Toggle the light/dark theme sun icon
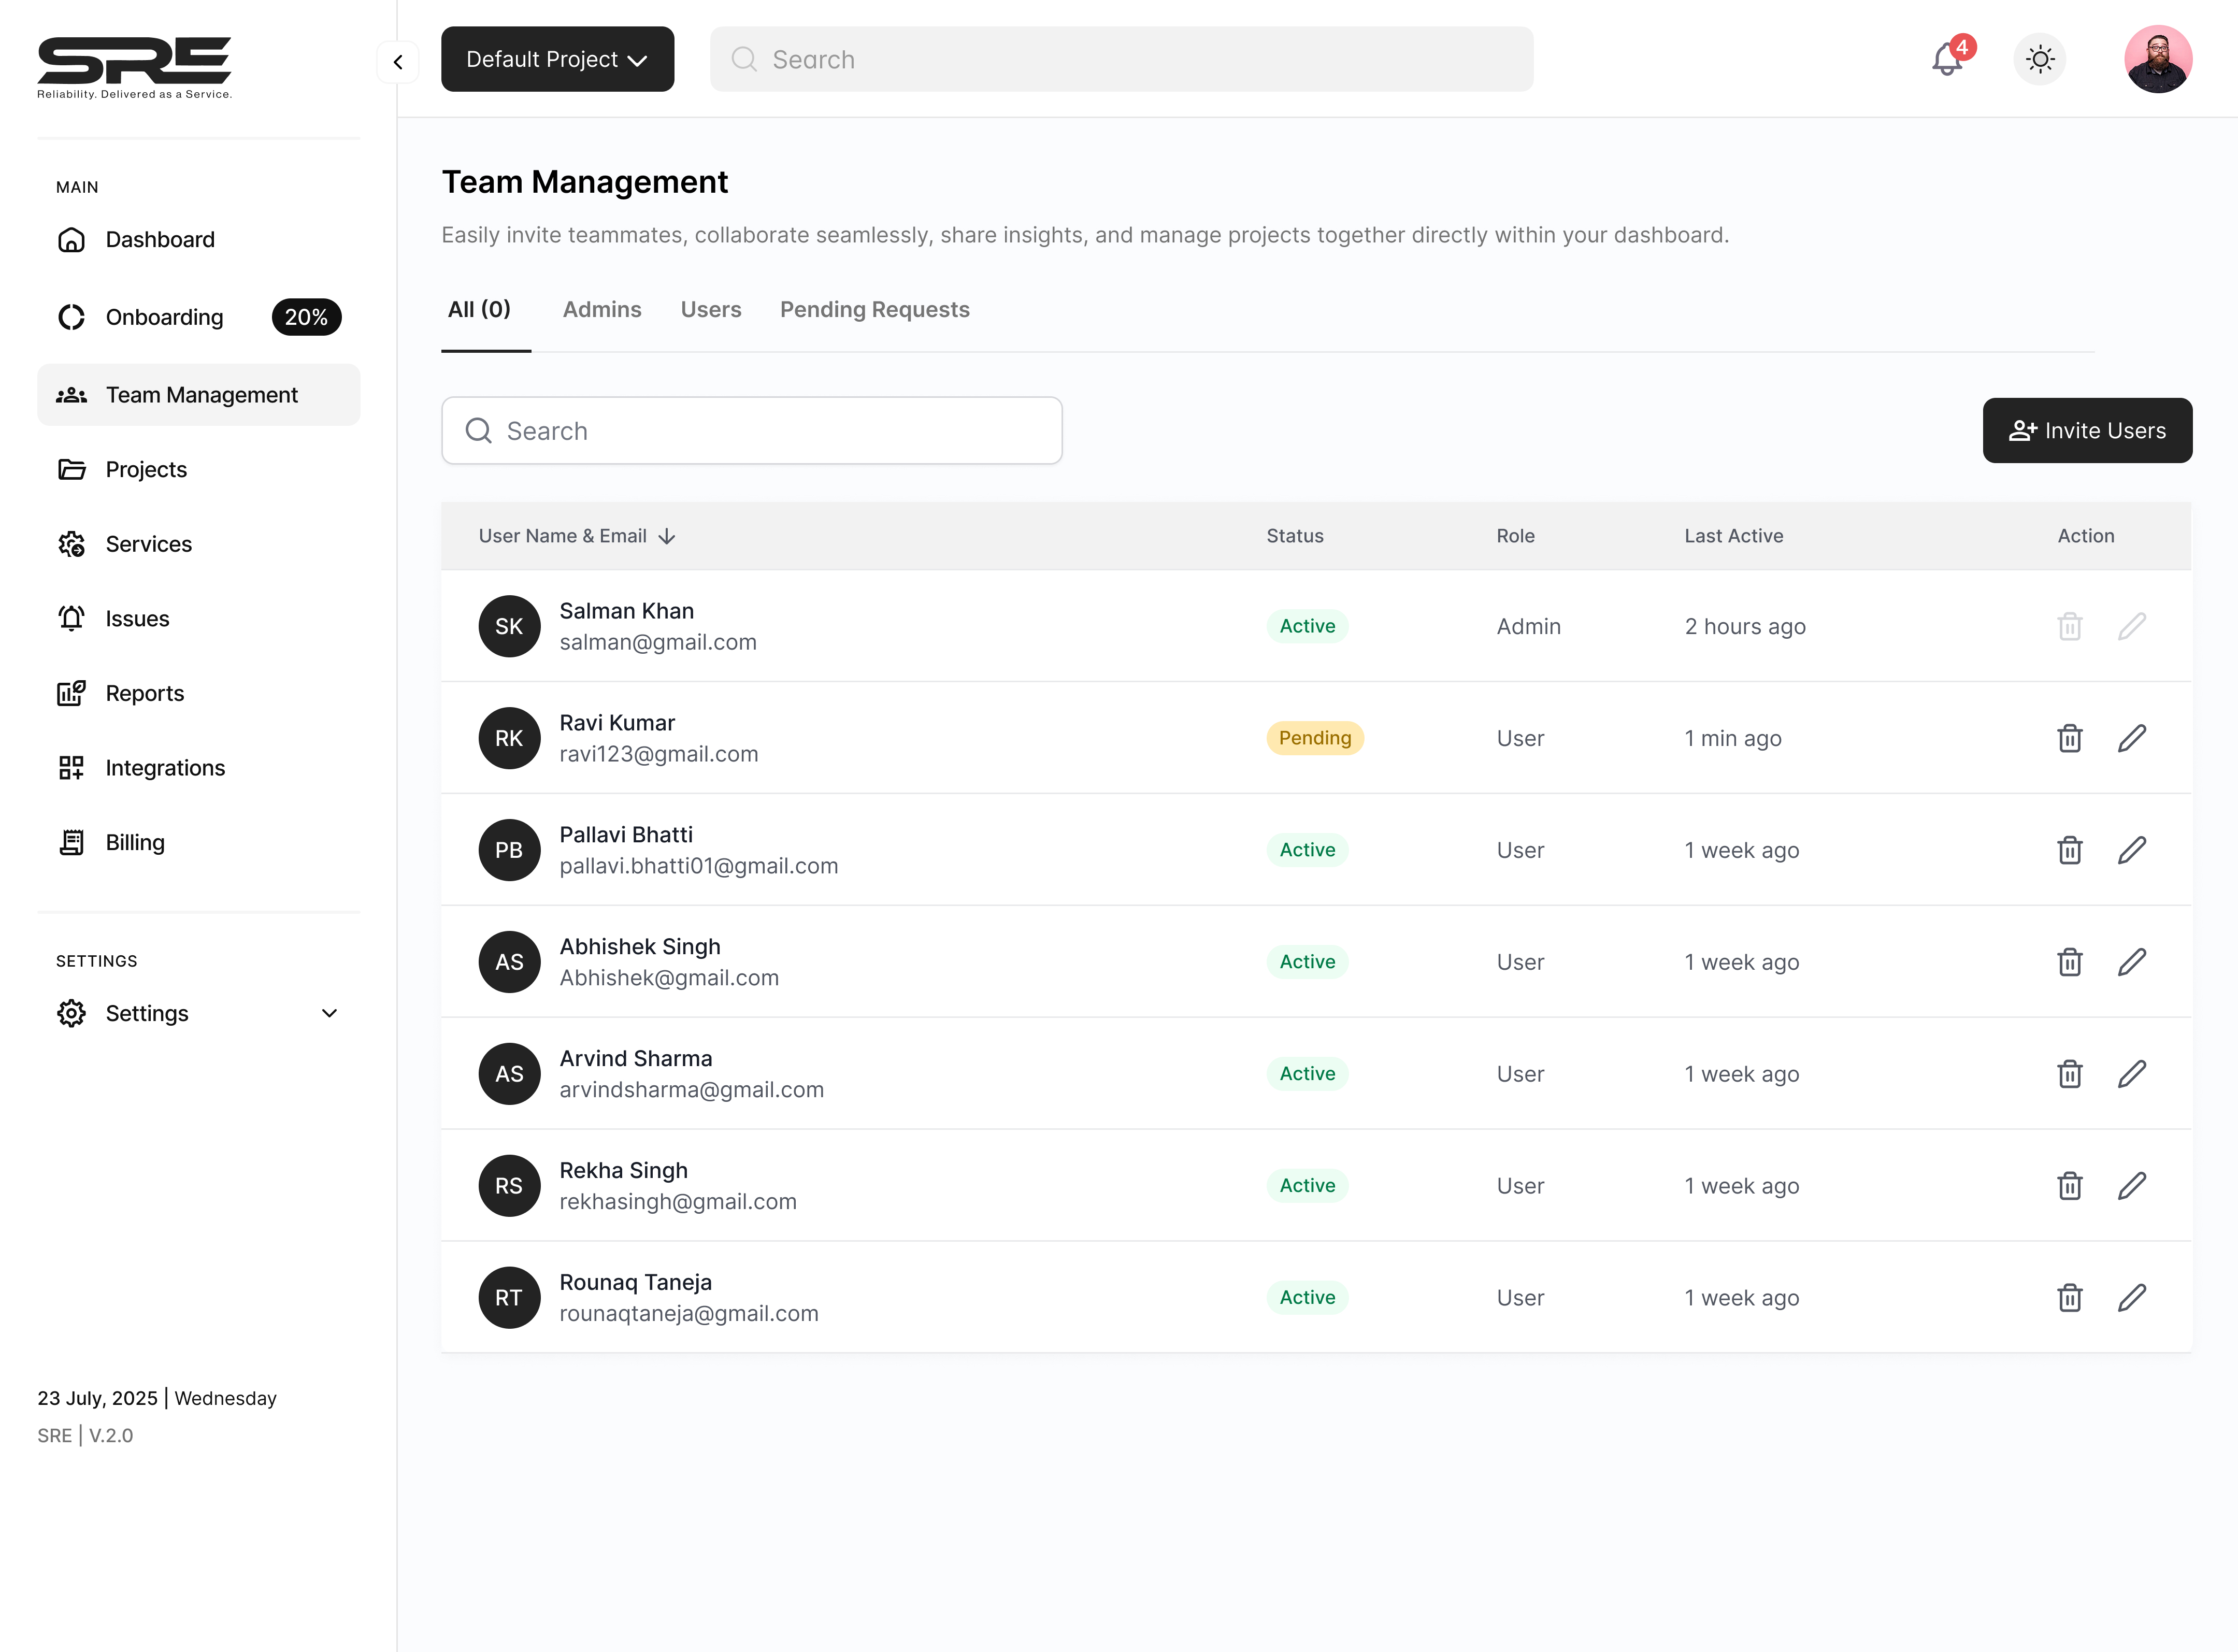Screen dimensions: 2238x1652 pyautogui.click(x=2040, y=60)
